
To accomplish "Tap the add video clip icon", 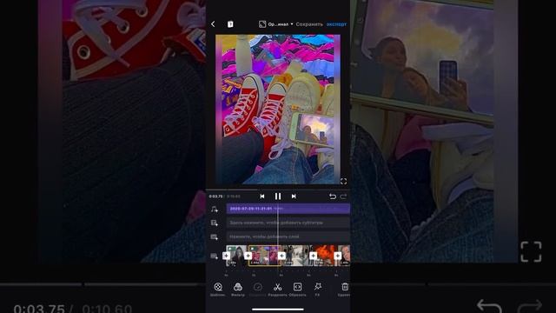I will 215,256.
